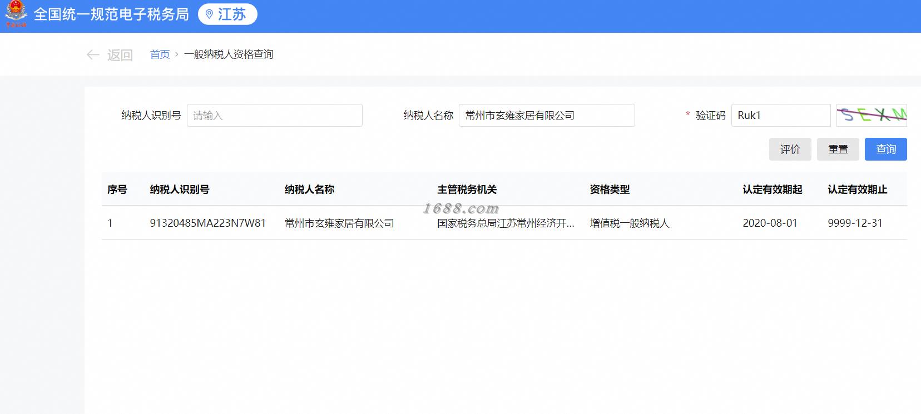Click the 纳税人识别号 column header
921x414 pixels.
pos(180,189)
